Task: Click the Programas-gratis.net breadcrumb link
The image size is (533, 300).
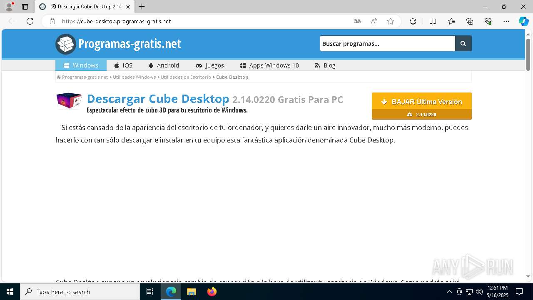Action: click(x=85, y=77)
